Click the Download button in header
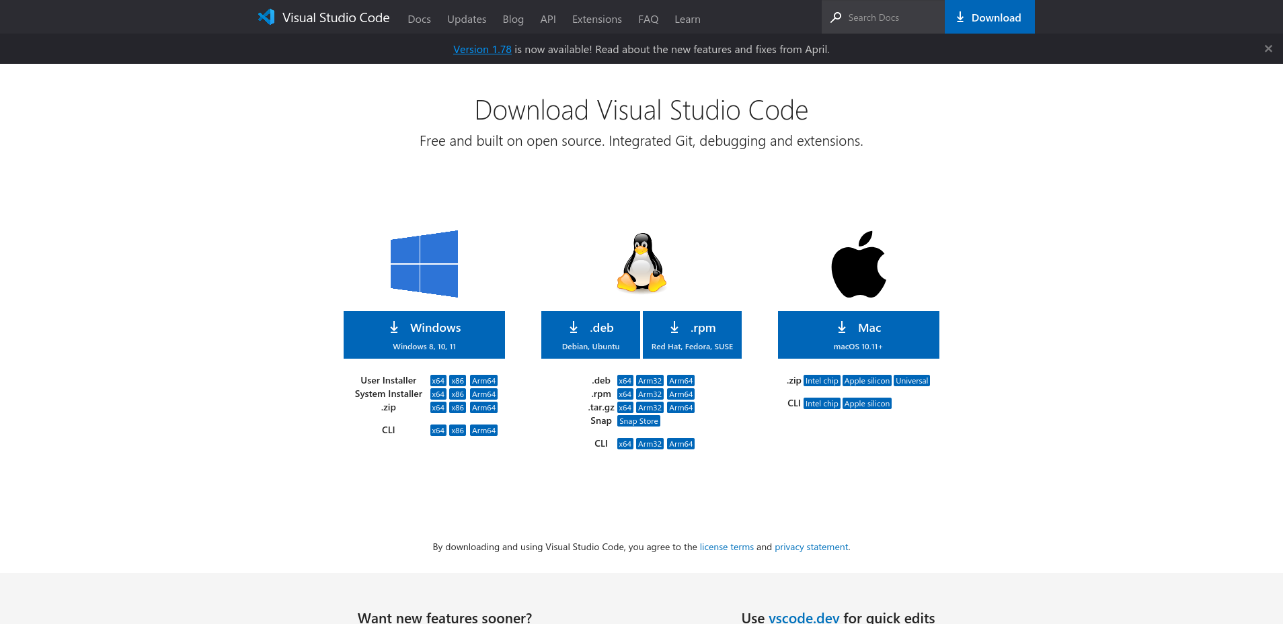1283x624 pixels. point(989,17)
